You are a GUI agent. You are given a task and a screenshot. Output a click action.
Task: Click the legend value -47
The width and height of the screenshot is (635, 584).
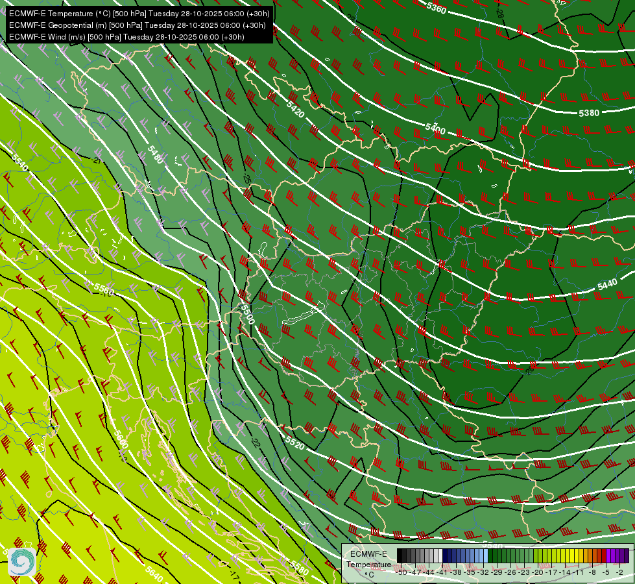click(416, 572)
